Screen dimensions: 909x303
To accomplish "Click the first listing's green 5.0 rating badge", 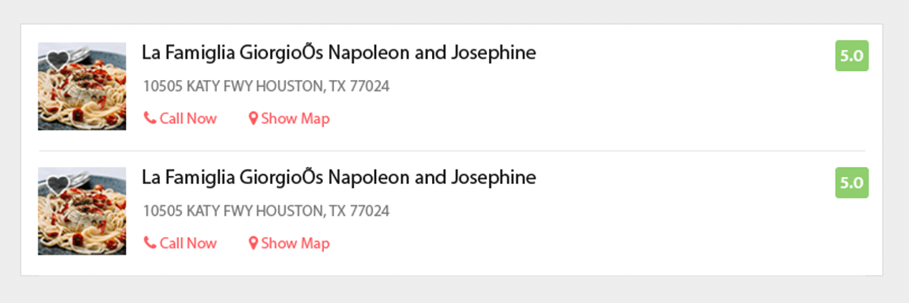I will click(x=851, y=56).
